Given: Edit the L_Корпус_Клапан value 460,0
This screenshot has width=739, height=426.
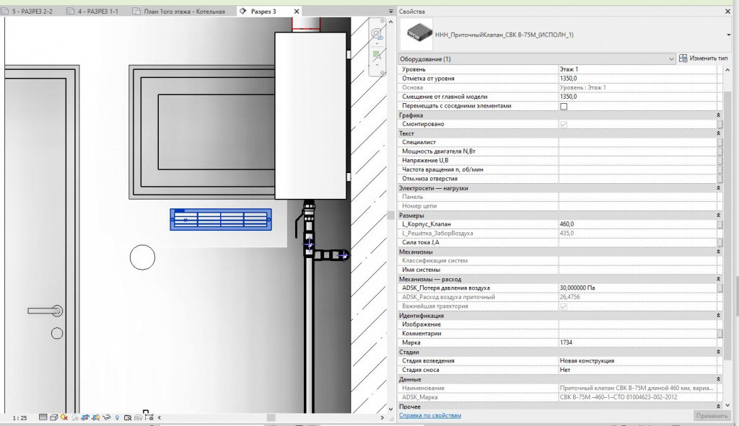Looking at the screenshot, I should (638, 224).
